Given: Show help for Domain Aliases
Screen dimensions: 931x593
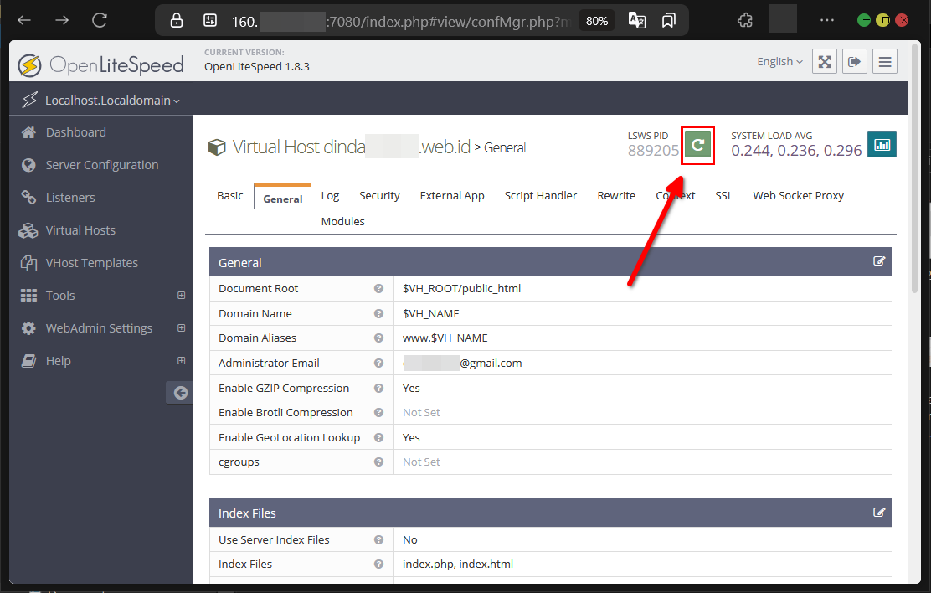Looking at the screenshot, I should click(x=378, y=338).
